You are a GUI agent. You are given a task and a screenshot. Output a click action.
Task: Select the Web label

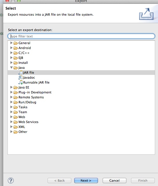(x=22, y=117)
